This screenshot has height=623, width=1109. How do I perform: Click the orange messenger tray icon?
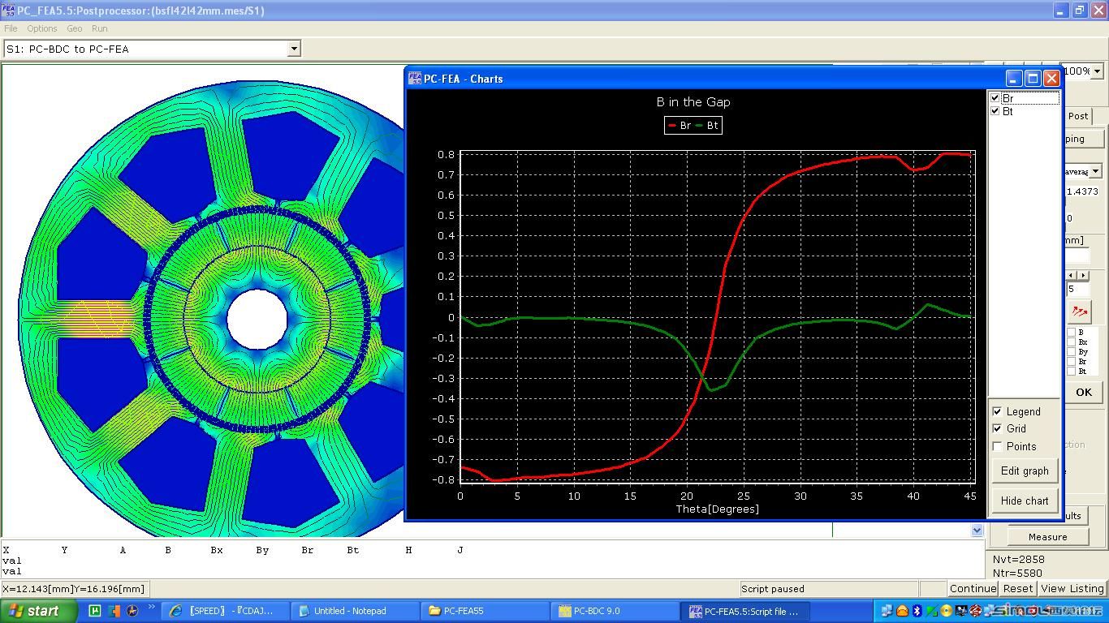tap(901, 611)
